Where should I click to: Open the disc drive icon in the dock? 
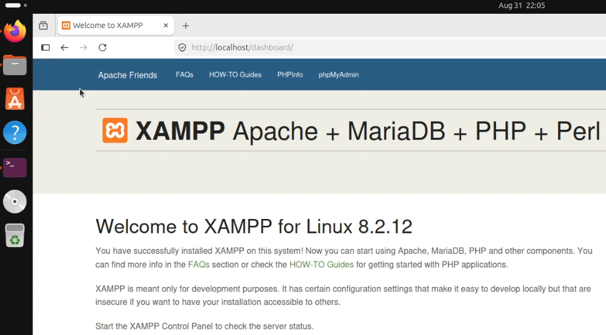pos(15,201)
